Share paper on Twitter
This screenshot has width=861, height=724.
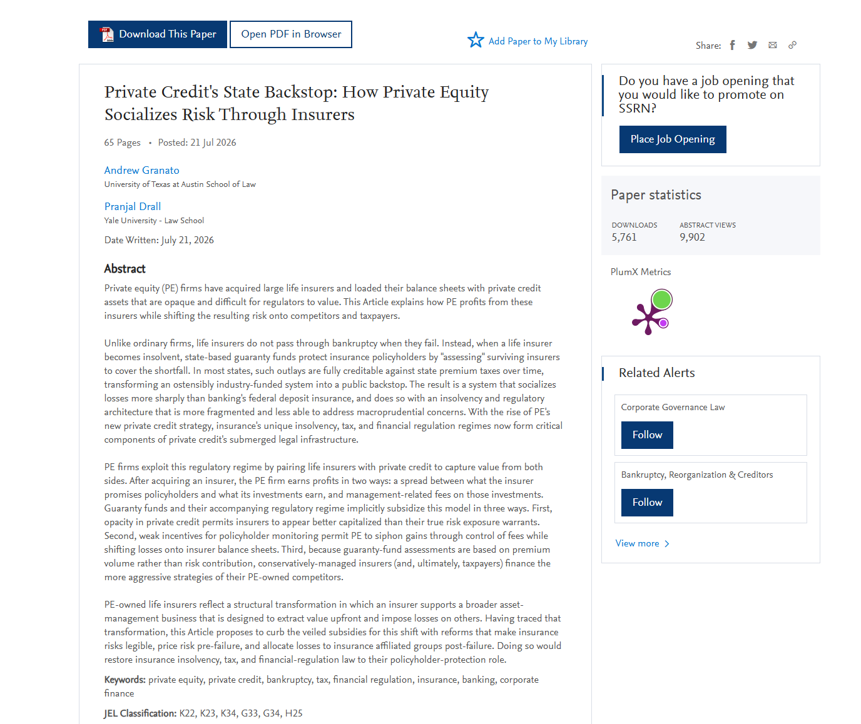(752, 45)
